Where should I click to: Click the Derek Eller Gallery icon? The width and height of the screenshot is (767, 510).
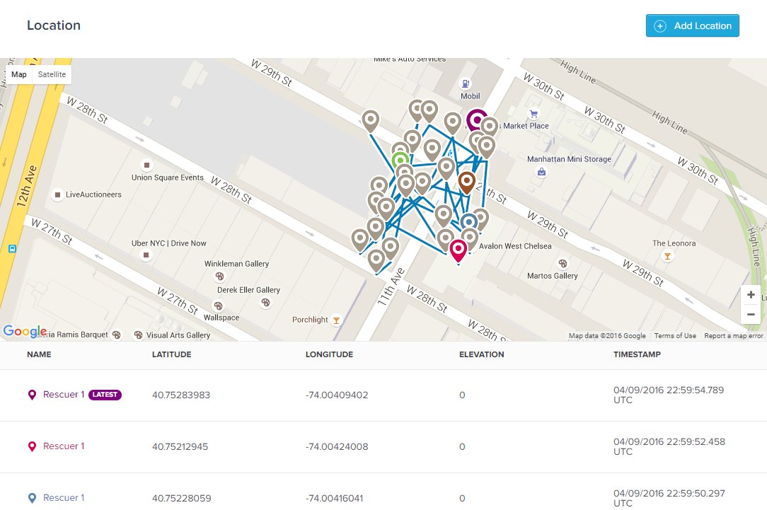[265, 303]
